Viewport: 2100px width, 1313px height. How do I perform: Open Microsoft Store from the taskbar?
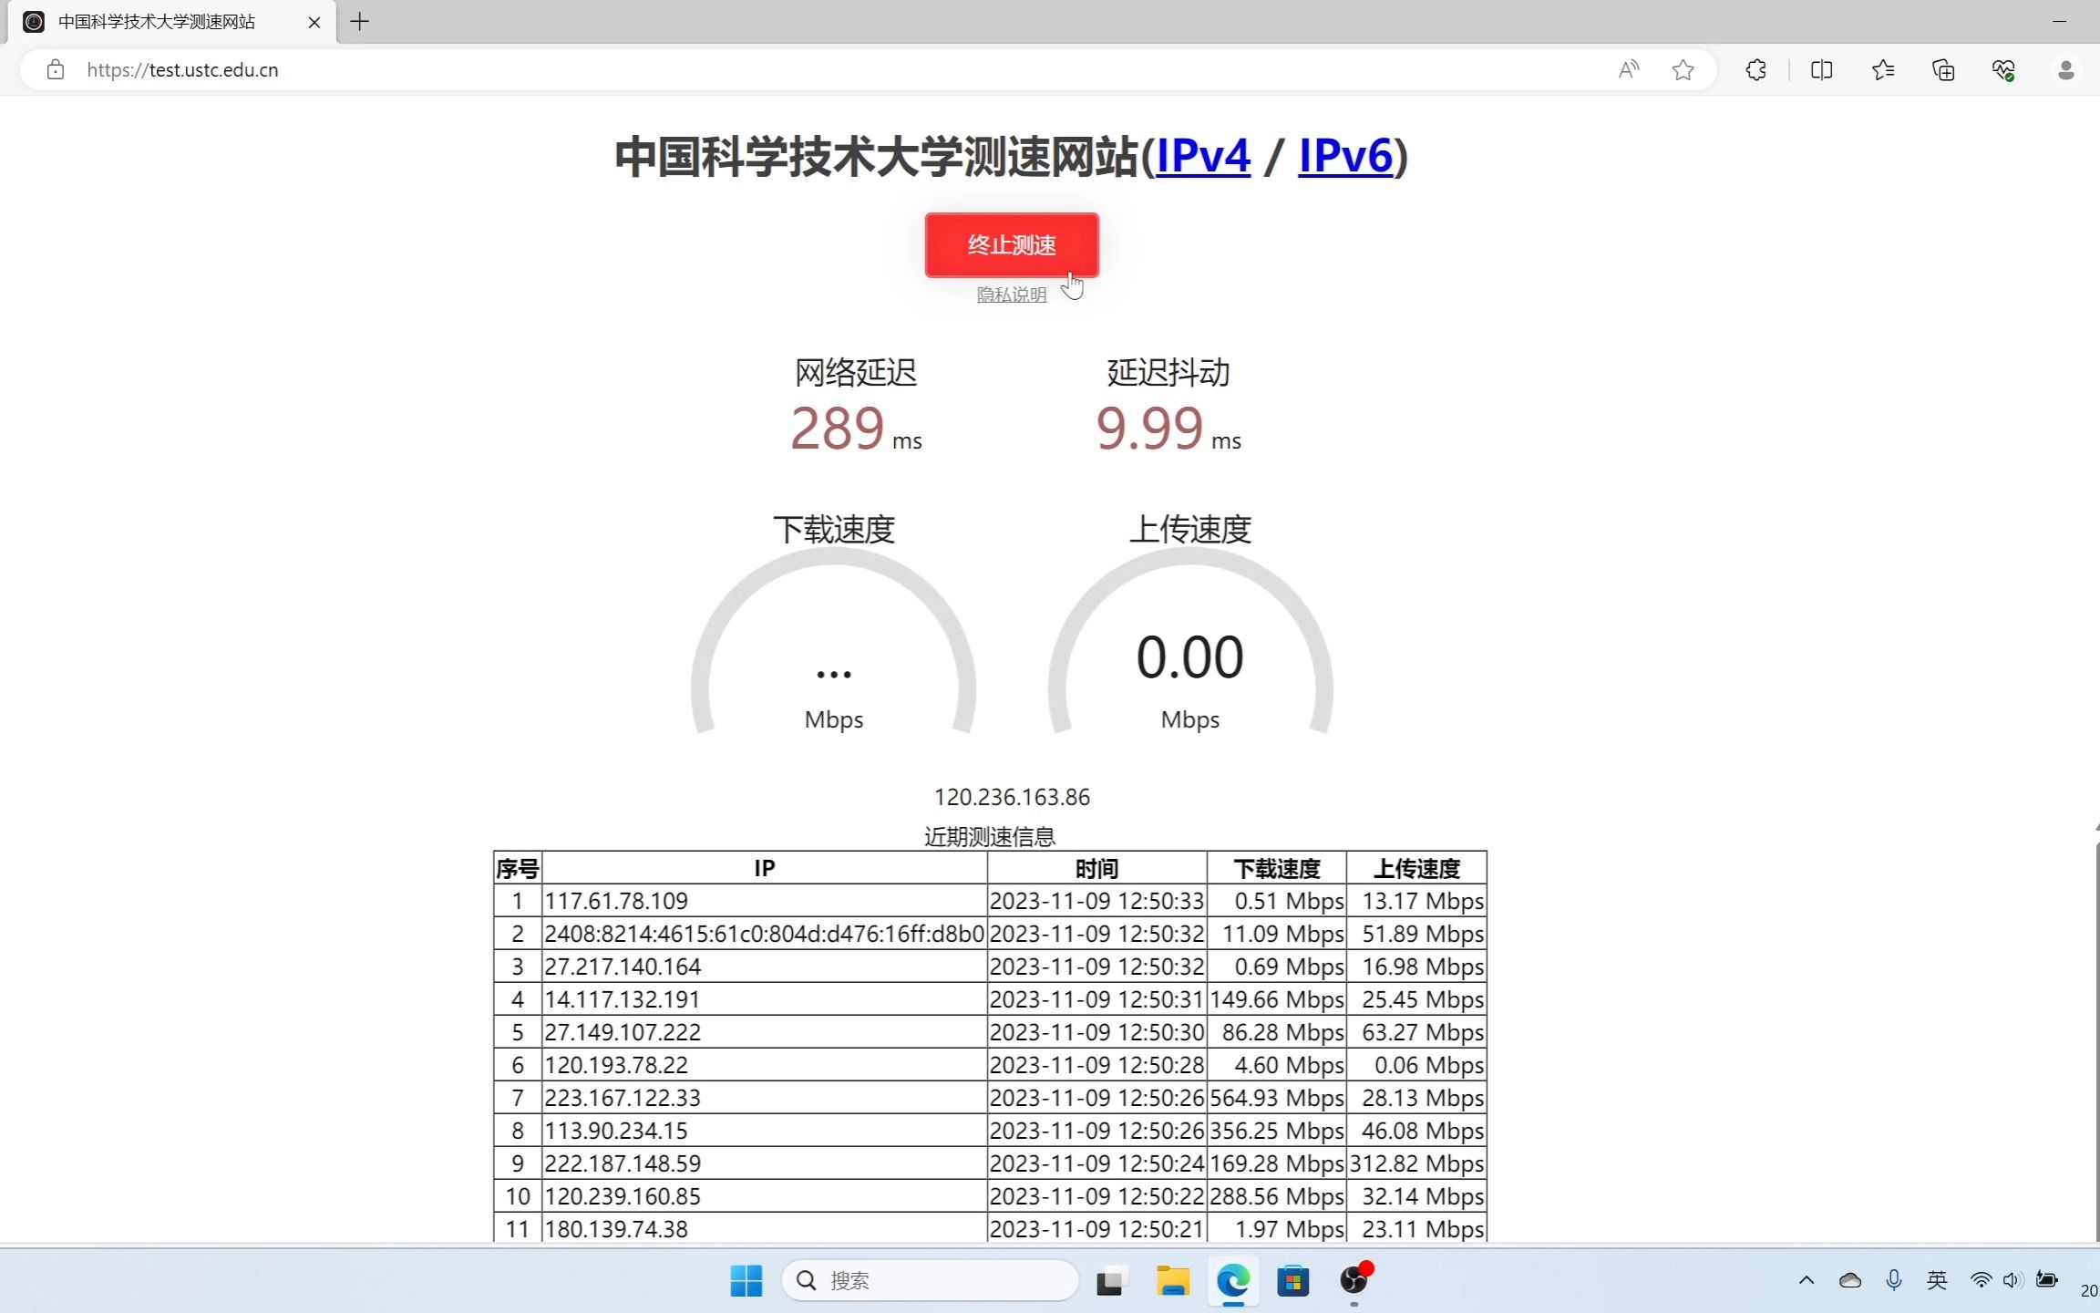click(x=1293, y=1281)
